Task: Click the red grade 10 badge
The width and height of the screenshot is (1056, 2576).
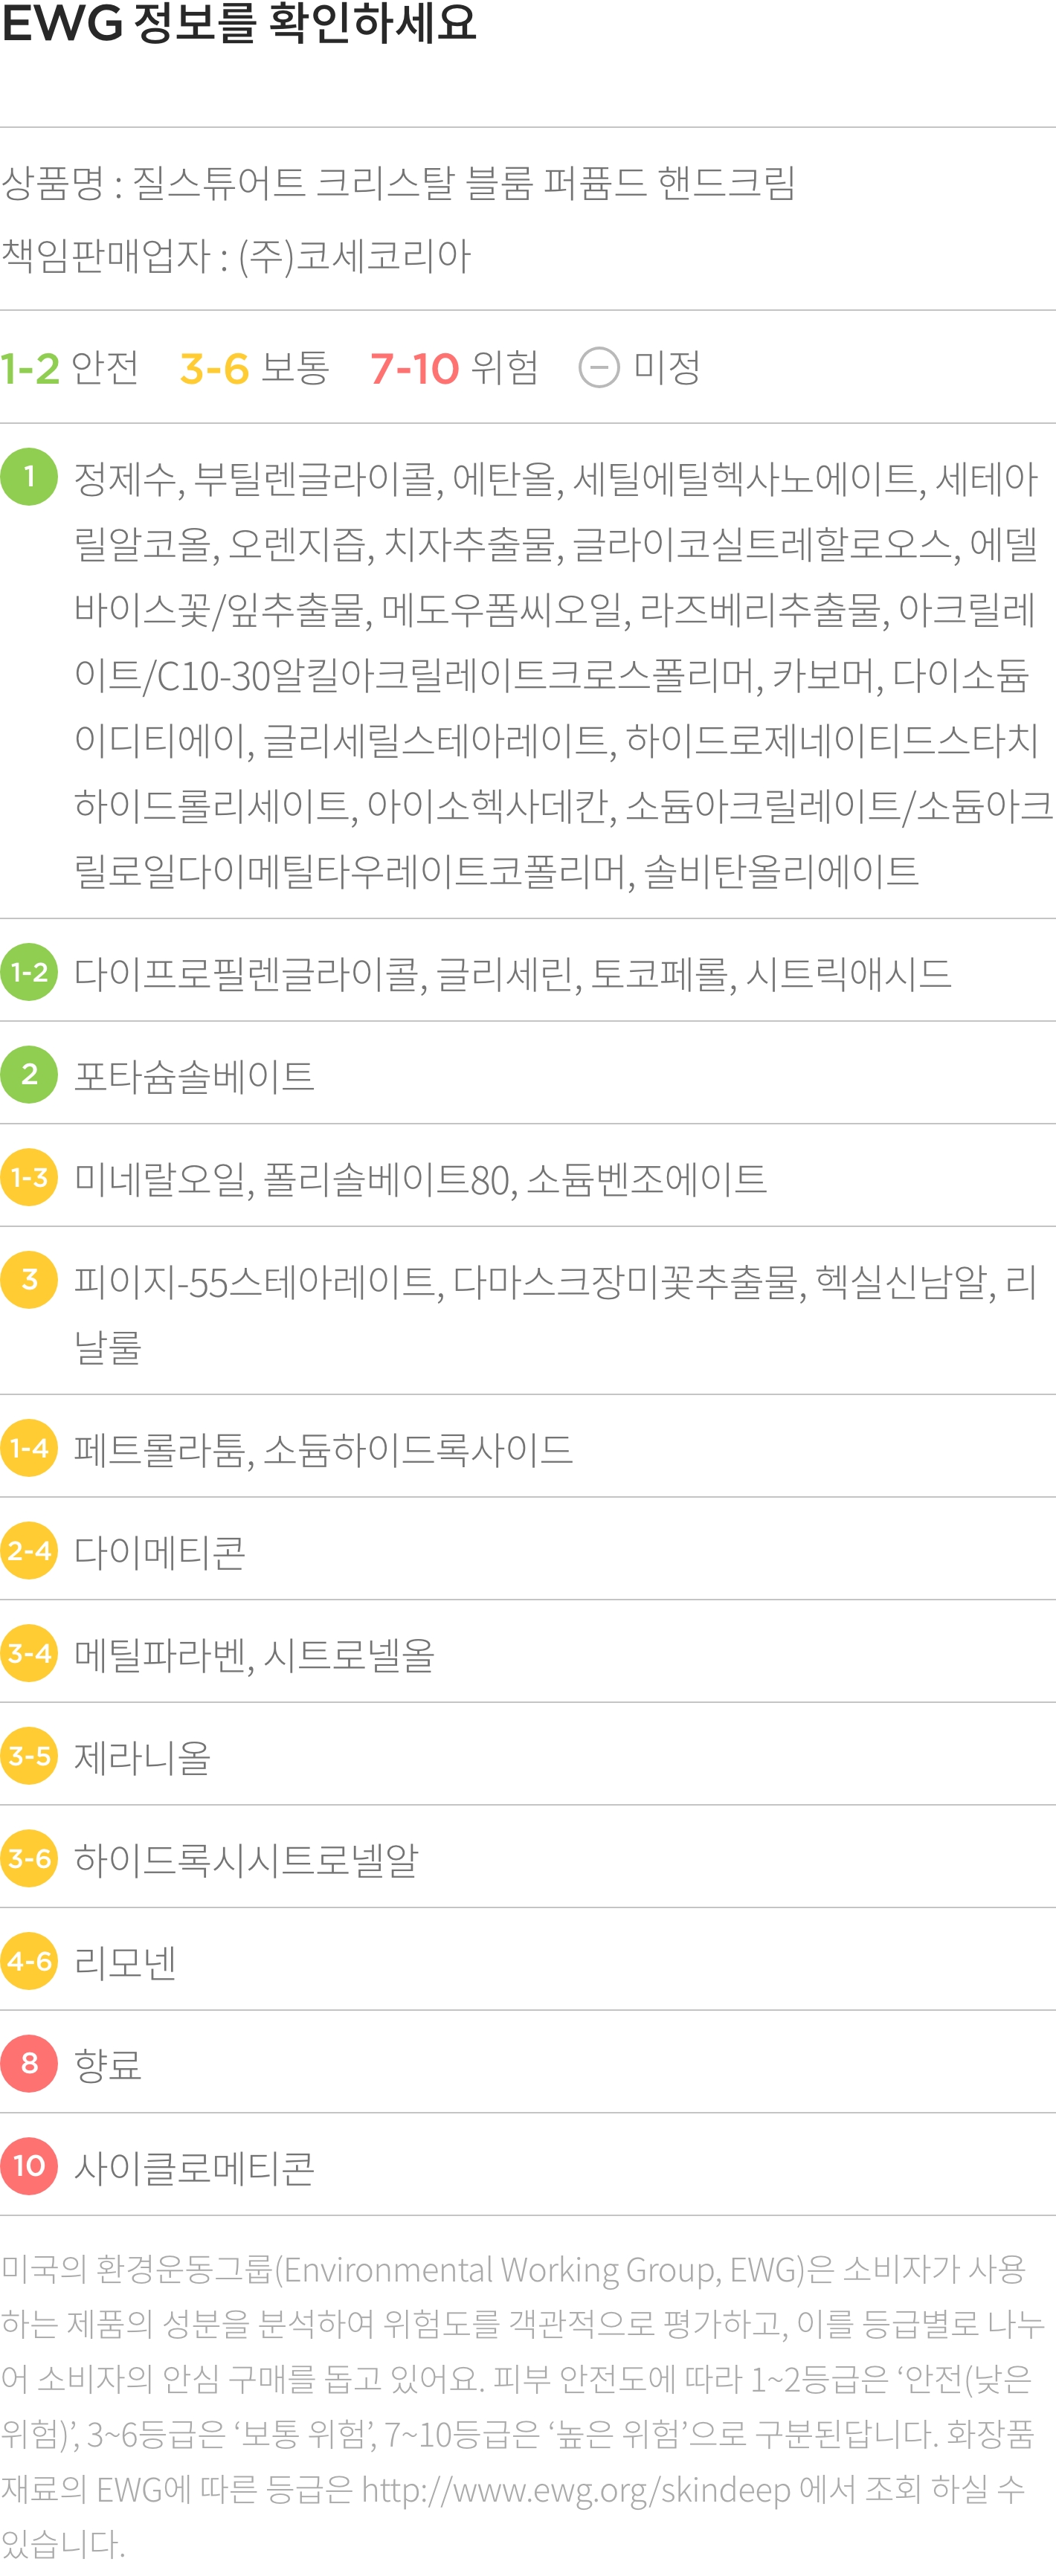Action: pos(29,2166)
